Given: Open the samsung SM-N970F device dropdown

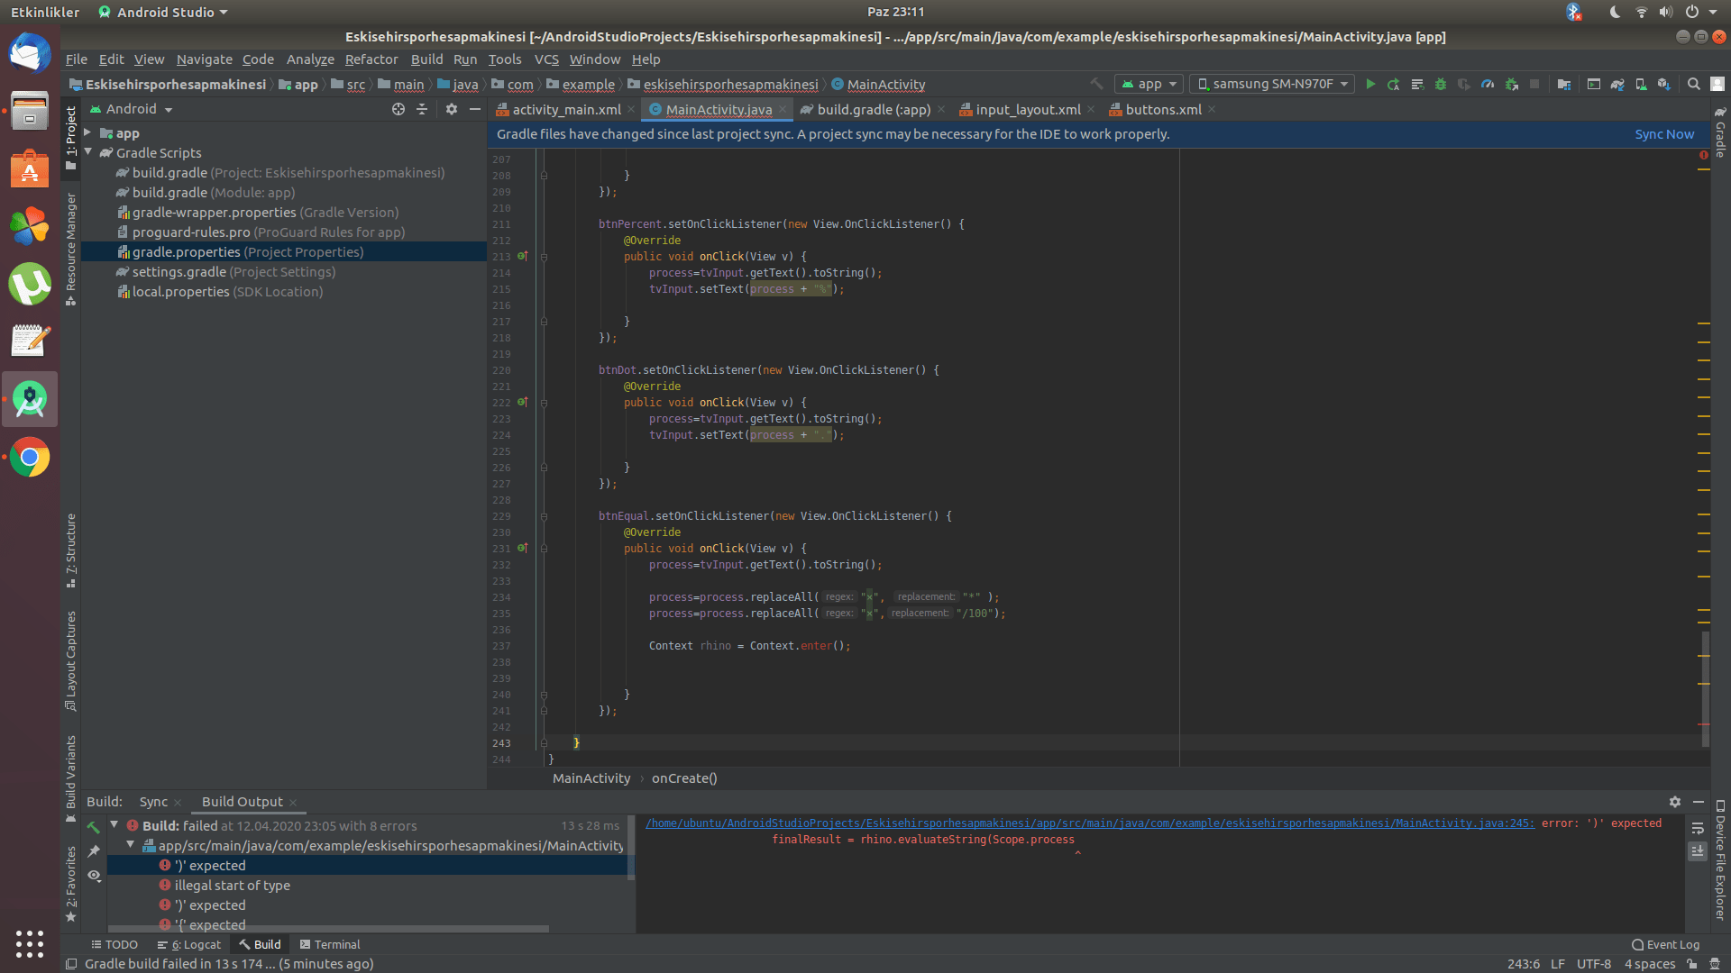Looking at the screenshot, I should 1272,84.
